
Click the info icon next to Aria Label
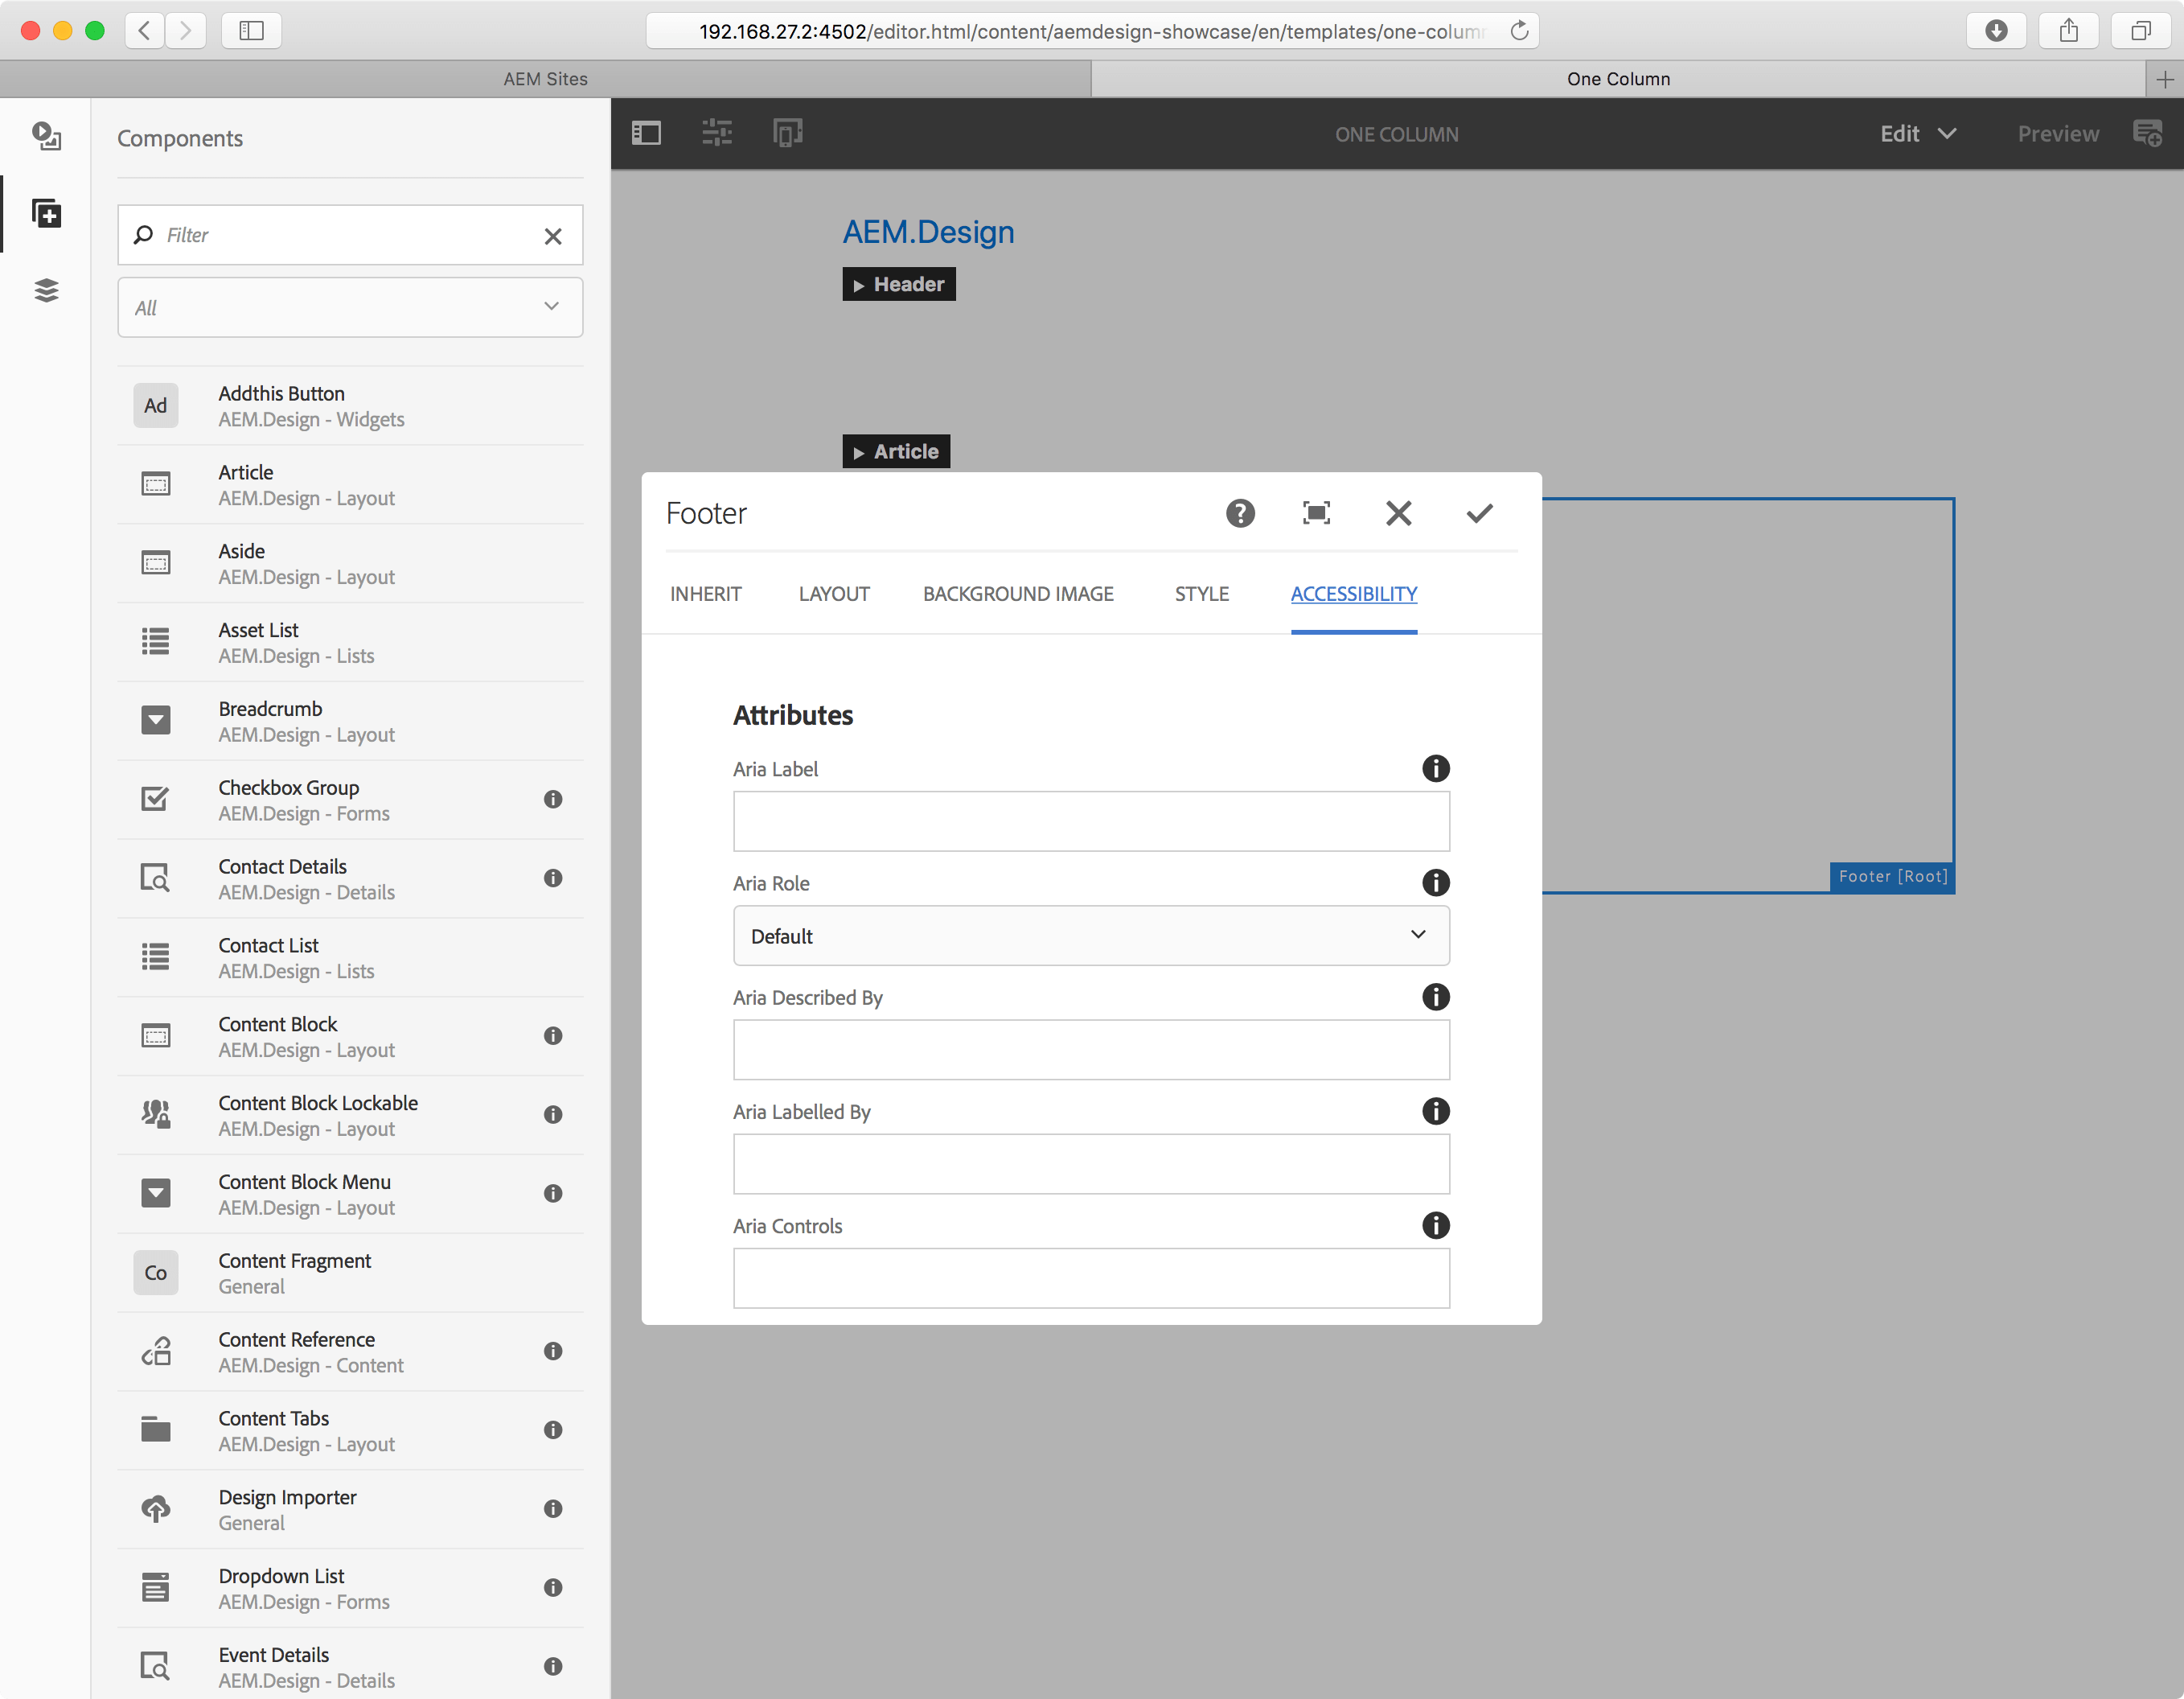(1436, 768)
